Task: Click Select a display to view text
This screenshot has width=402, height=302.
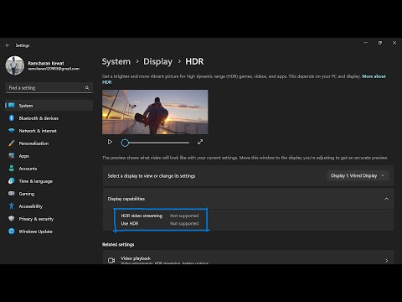Action: 152,176
